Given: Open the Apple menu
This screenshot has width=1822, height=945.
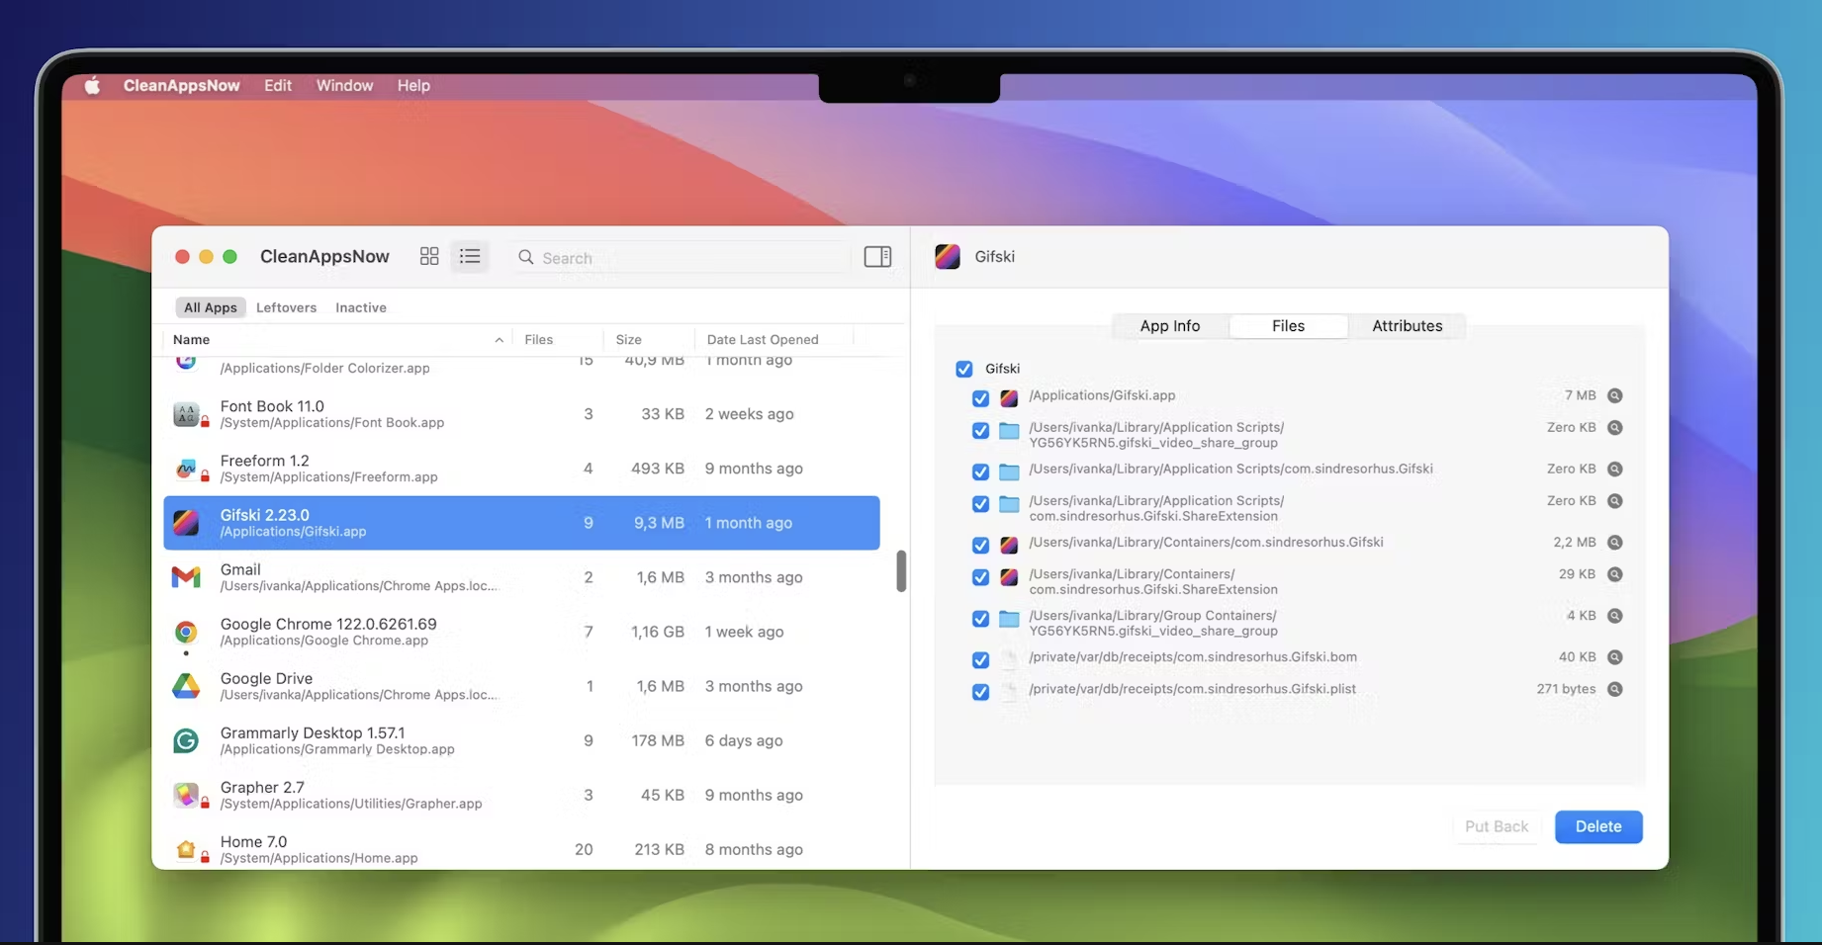Looking at the screenshot, I should click(x=92, y=86).
